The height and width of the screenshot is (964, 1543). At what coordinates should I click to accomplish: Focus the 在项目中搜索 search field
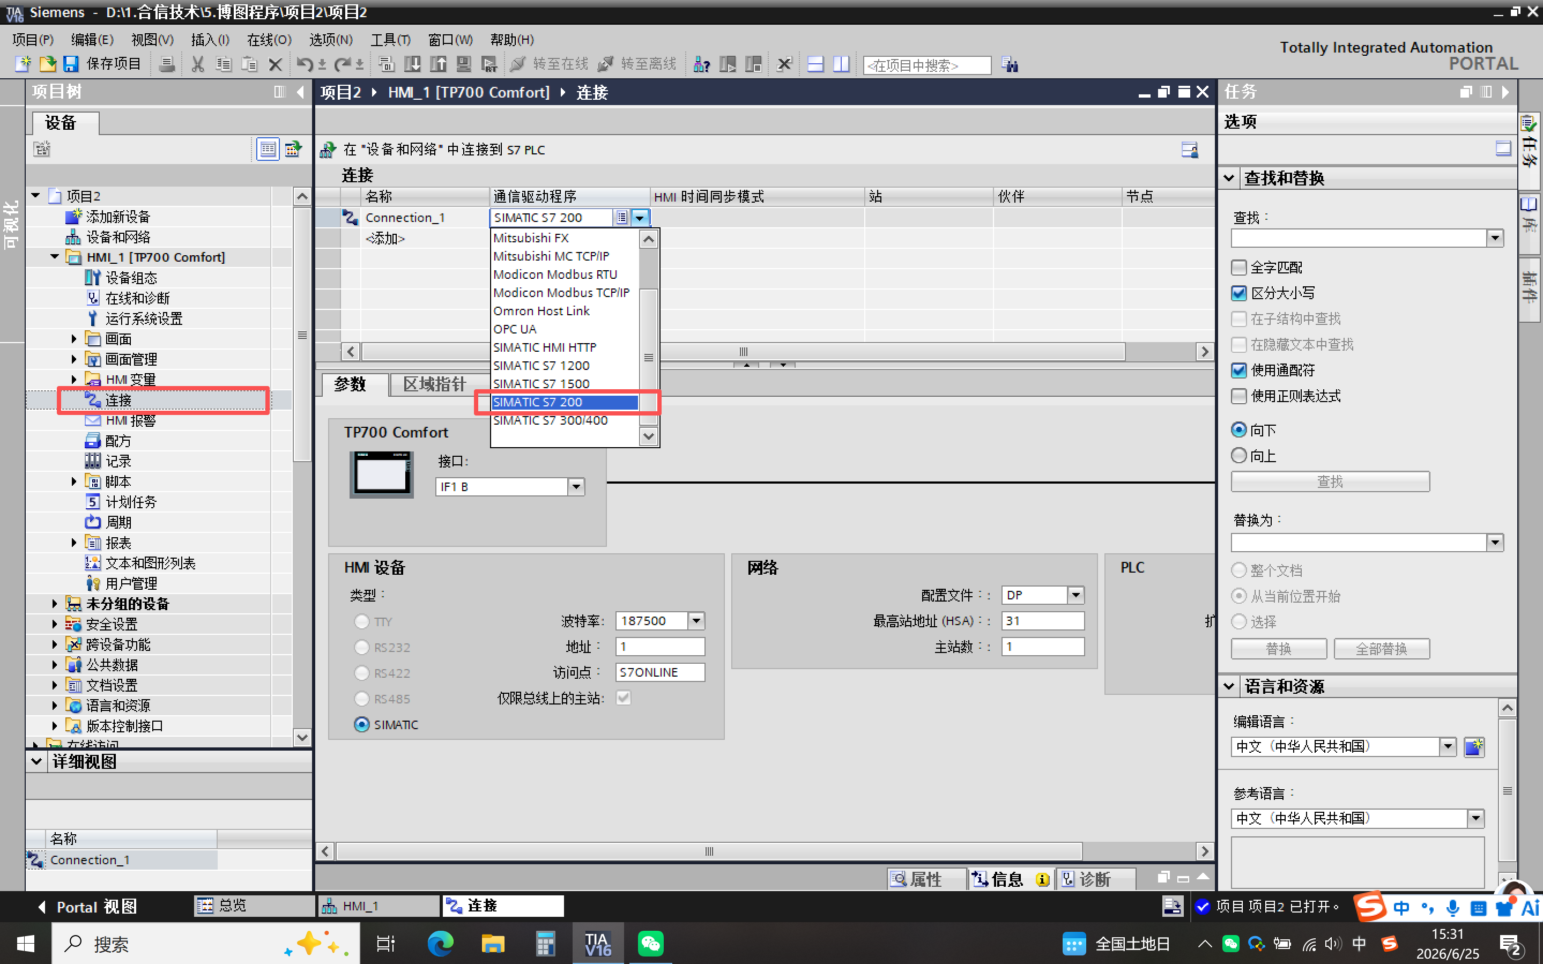pyautogui.click(x=926, y=65)
